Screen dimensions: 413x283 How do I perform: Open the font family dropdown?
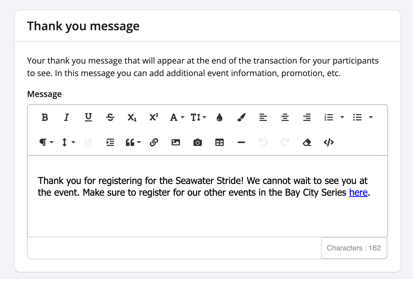coord(177,118)
